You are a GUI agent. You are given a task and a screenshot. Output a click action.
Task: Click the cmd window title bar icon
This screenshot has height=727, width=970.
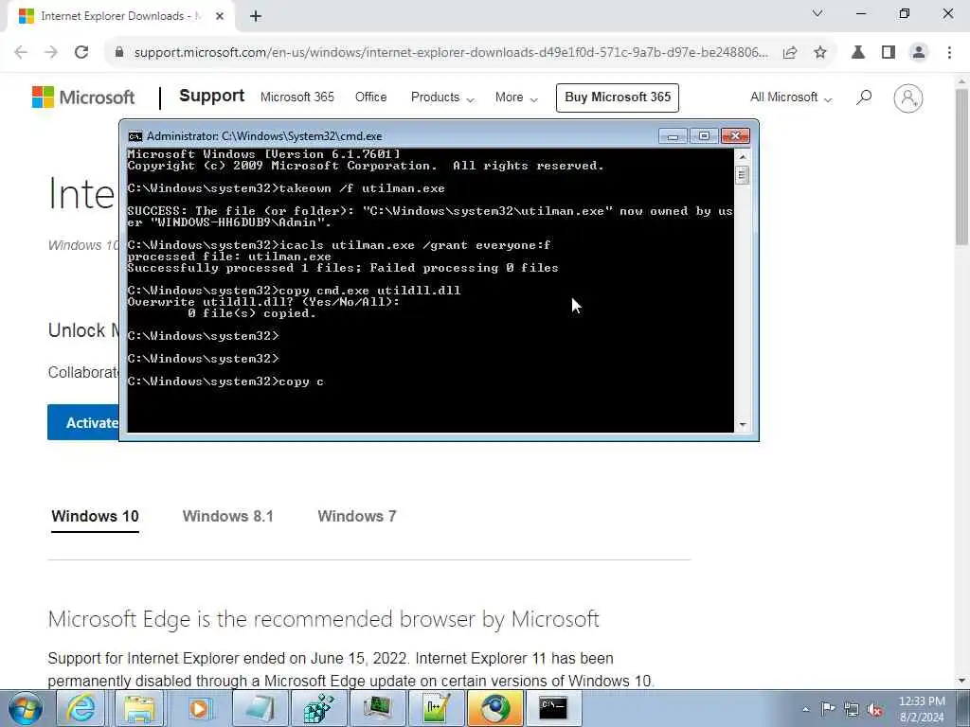(135, 136)
